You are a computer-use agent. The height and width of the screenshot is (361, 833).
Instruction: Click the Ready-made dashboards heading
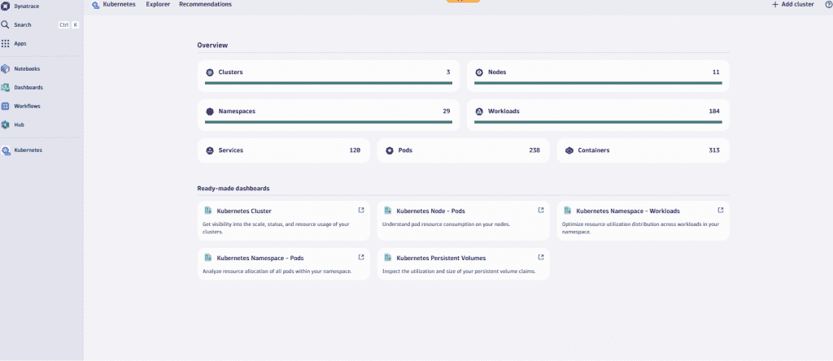pos(233,189)
